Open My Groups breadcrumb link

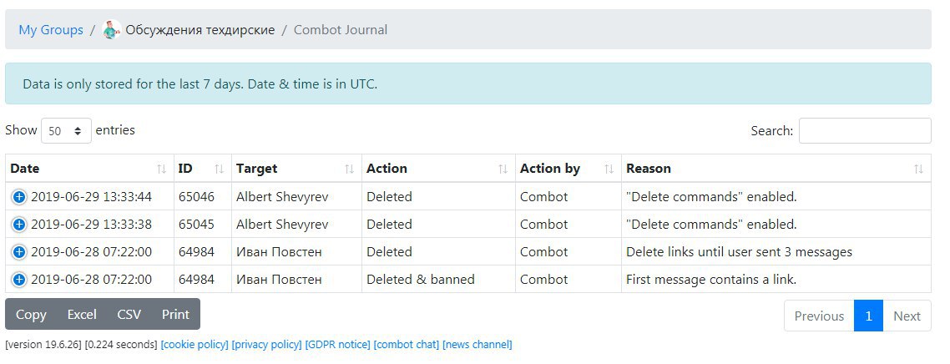[x=51, y=30]
